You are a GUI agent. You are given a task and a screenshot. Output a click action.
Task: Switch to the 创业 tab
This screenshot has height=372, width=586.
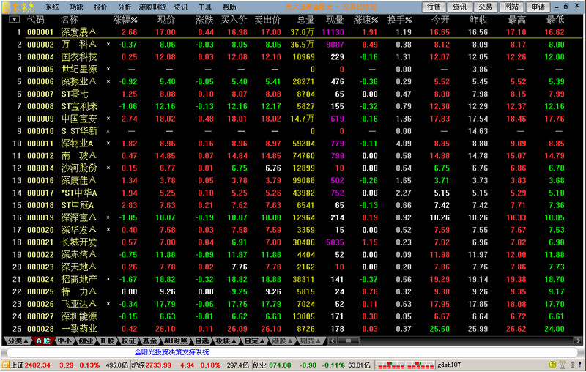(x=86, y=341)
